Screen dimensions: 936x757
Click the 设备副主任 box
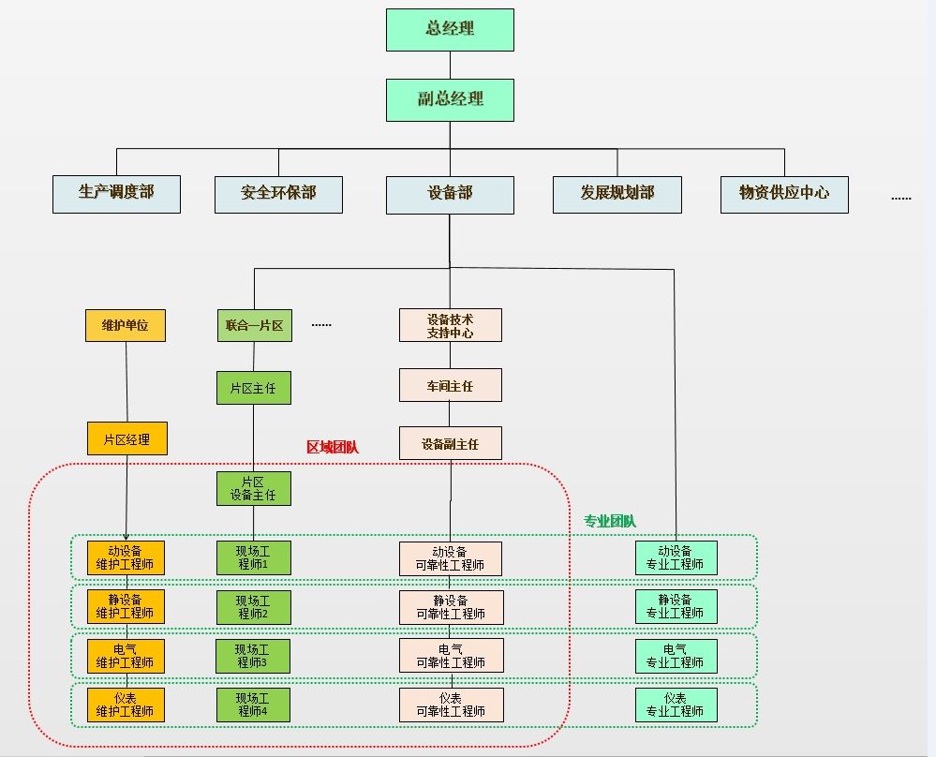(451, 443)
